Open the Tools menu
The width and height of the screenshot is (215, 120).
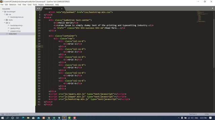[x=35, y=5]
